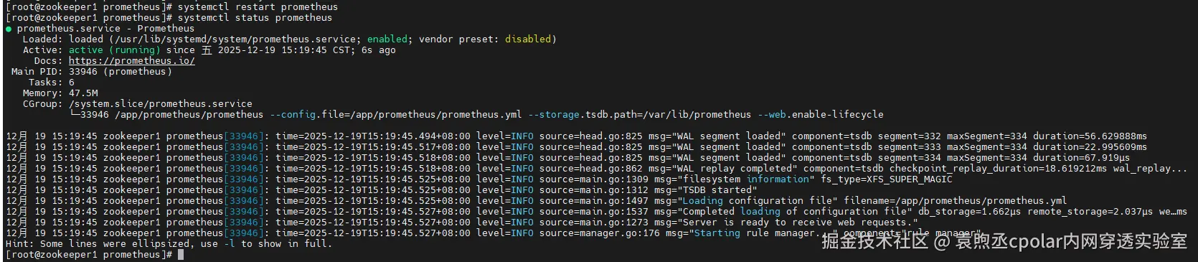This screenshot has width=1198, height=262.
Task: Select the 'Loading configuration file' message
Action: (758, 201)
